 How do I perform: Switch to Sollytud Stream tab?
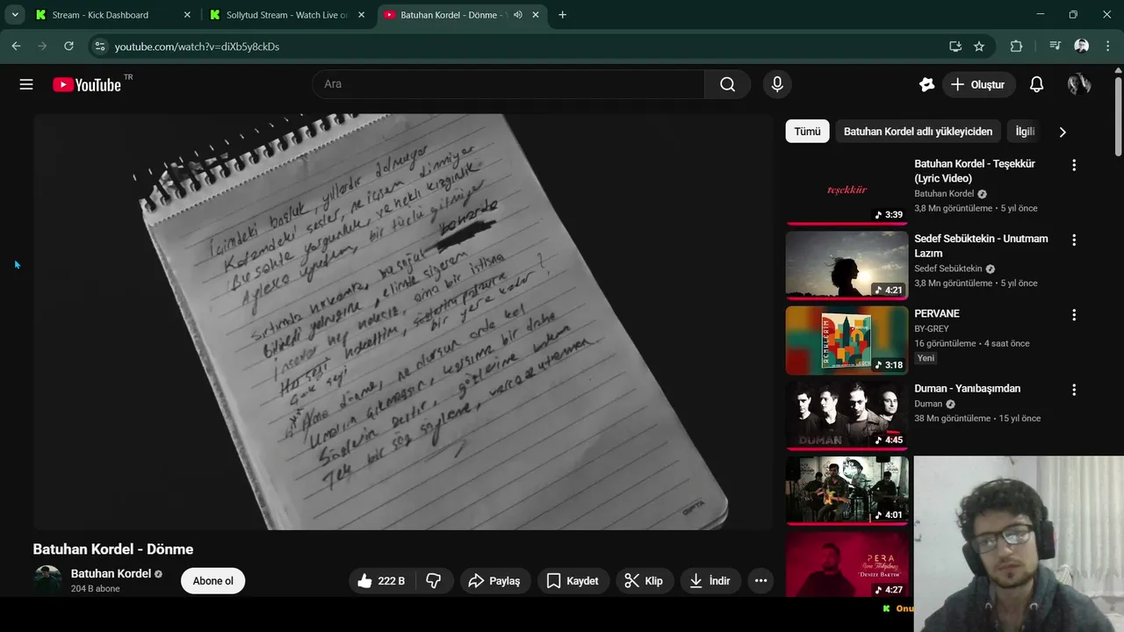pyautogui.click(x=286, y=15)
